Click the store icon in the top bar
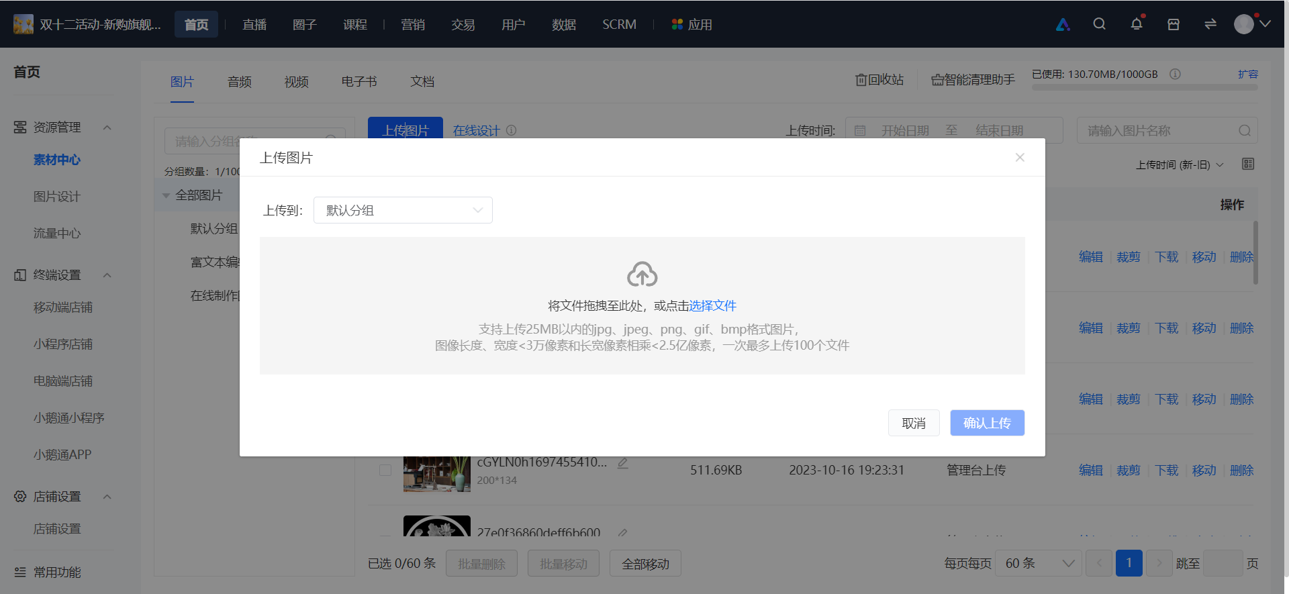Image resolution: width=1289 pixels, height=594 pixels. [1174, 24]
